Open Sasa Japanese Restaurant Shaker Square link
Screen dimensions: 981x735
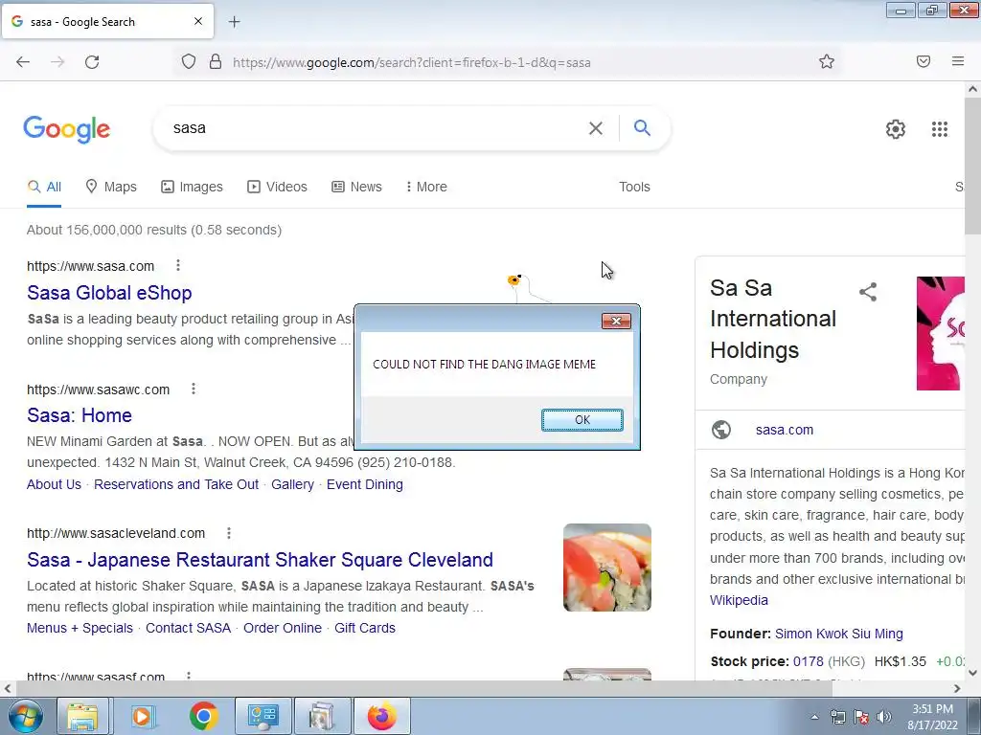tap(260, 559)
